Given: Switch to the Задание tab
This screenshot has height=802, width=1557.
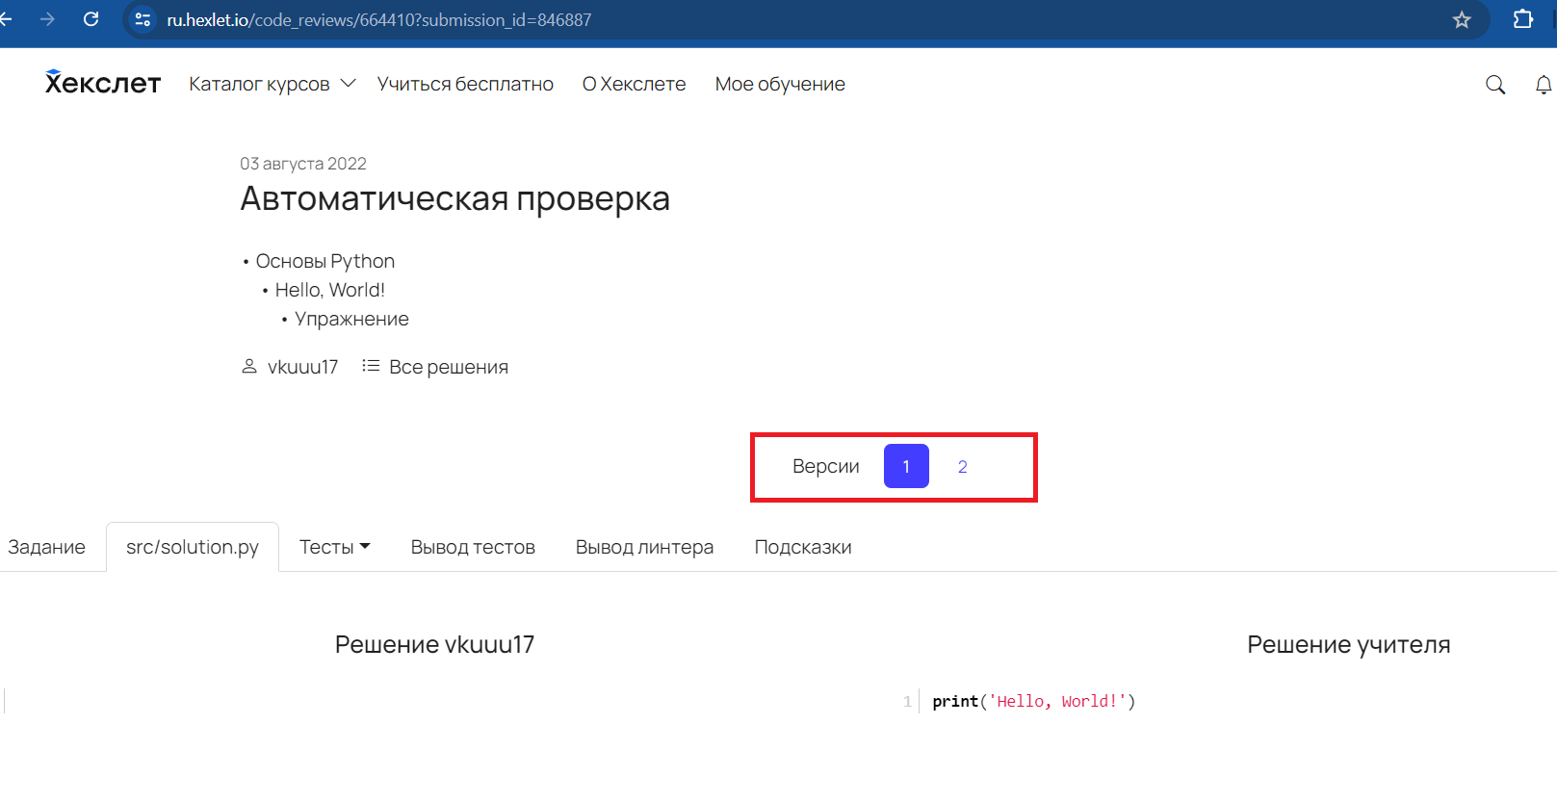Looking at the screenshot, I should (46, 547).
